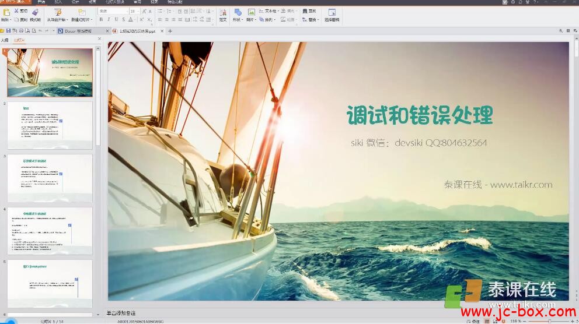The width and height of the screenshot is (579, 324).
Task: Open the WPS application menu button
Action: [x=16, y=2]
